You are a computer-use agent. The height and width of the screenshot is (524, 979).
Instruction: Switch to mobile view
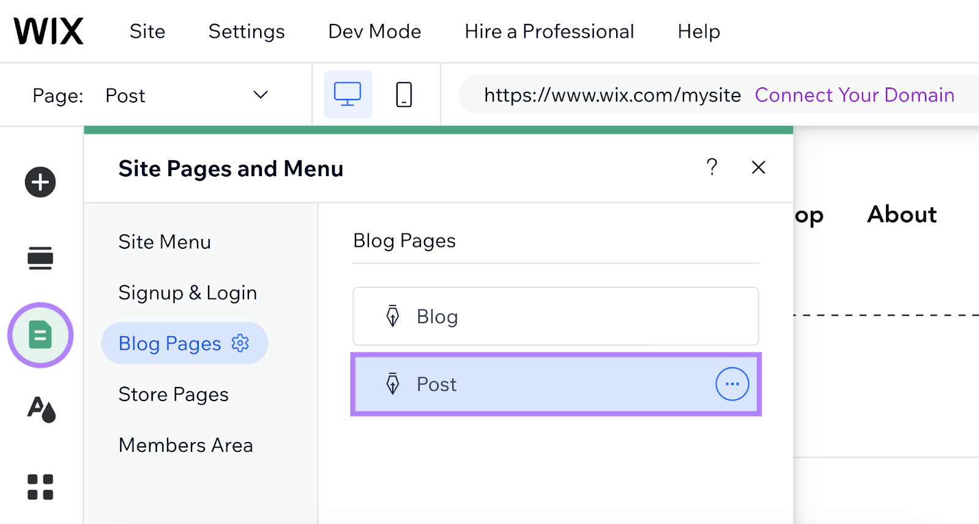click(x=404, y=95)
